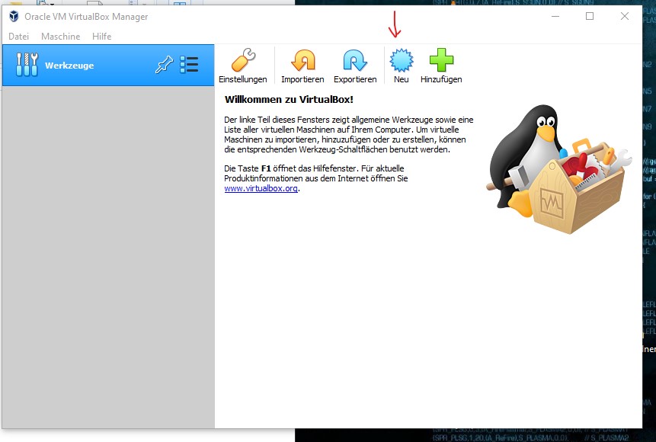Open the Datei menu
Viewport: 656px width, 442px height.
tap(18, 37)
